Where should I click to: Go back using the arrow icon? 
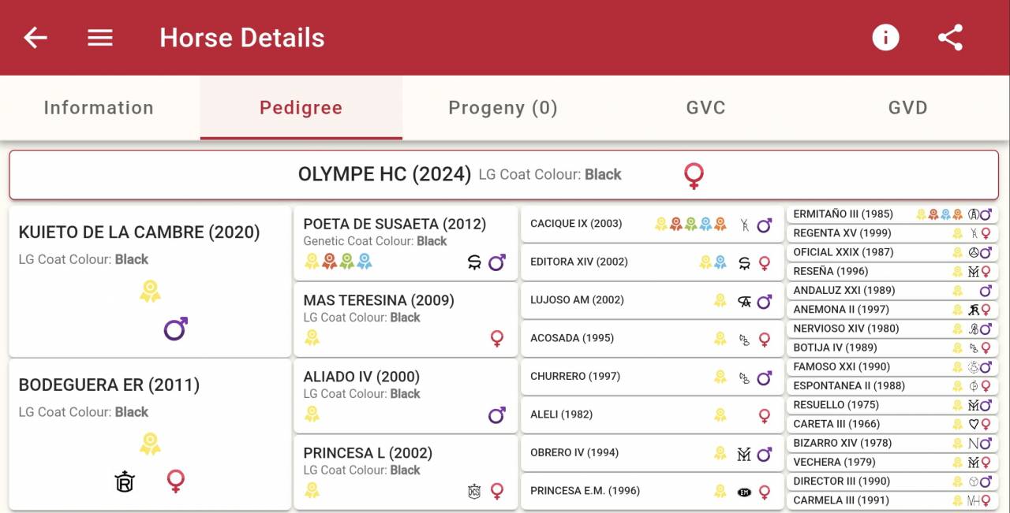click(36, 38)
